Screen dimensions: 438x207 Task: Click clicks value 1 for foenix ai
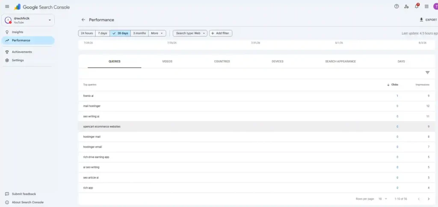[397, 96]
